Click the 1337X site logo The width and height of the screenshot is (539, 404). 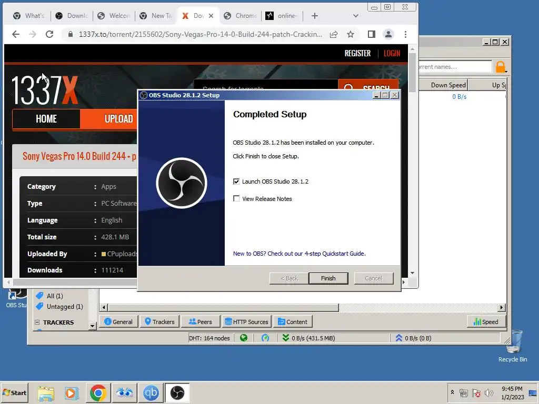coord(45,90)
